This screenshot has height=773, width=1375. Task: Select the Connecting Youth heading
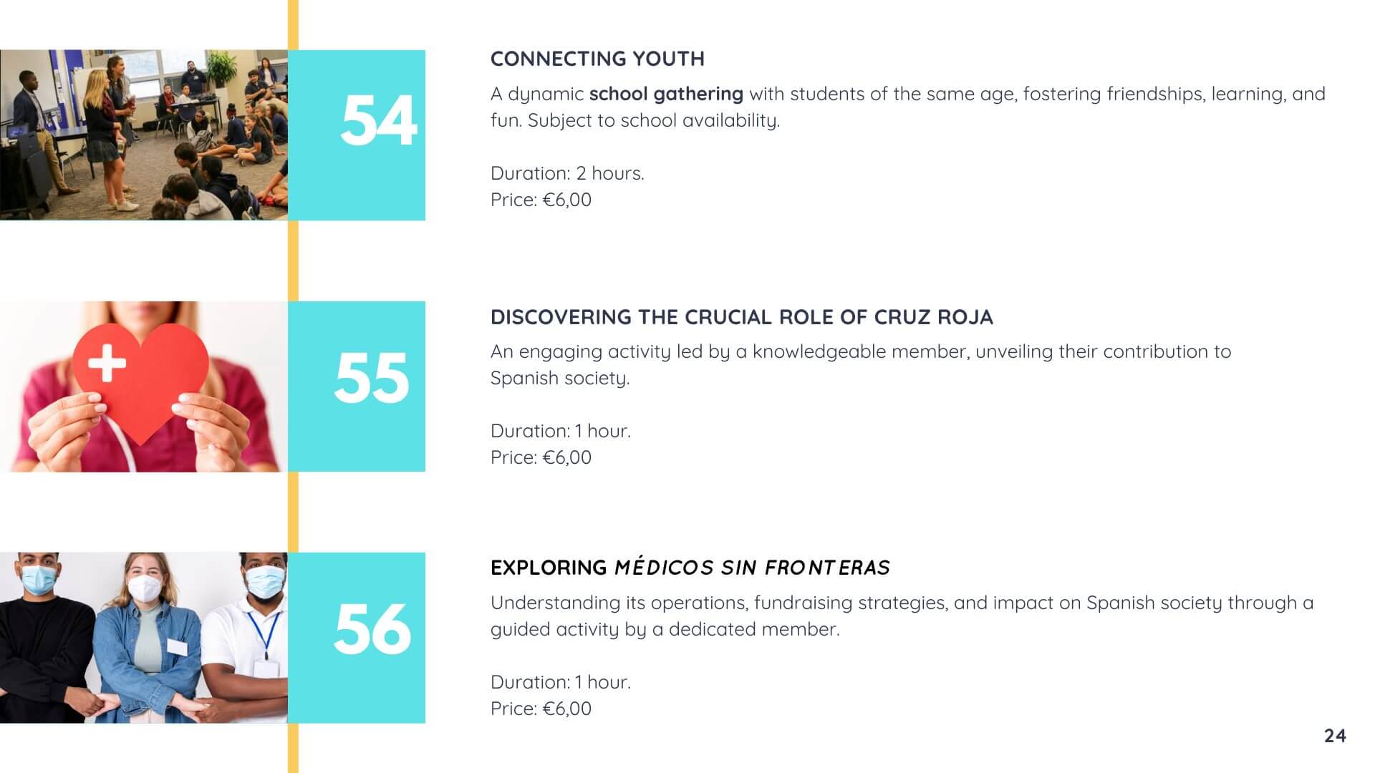pos(597,59)
